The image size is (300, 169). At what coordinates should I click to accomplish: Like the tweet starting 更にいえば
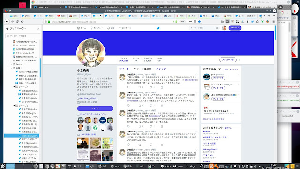point(151,105)
